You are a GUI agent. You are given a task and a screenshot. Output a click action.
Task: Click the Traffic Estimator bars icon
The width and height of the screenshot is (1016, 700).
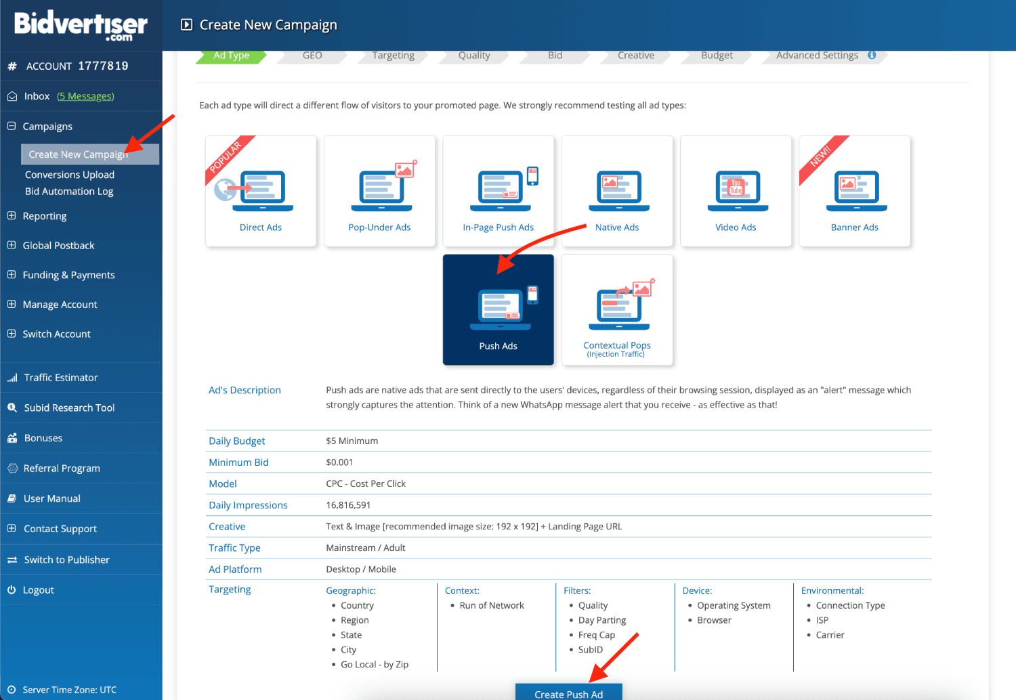12,378
